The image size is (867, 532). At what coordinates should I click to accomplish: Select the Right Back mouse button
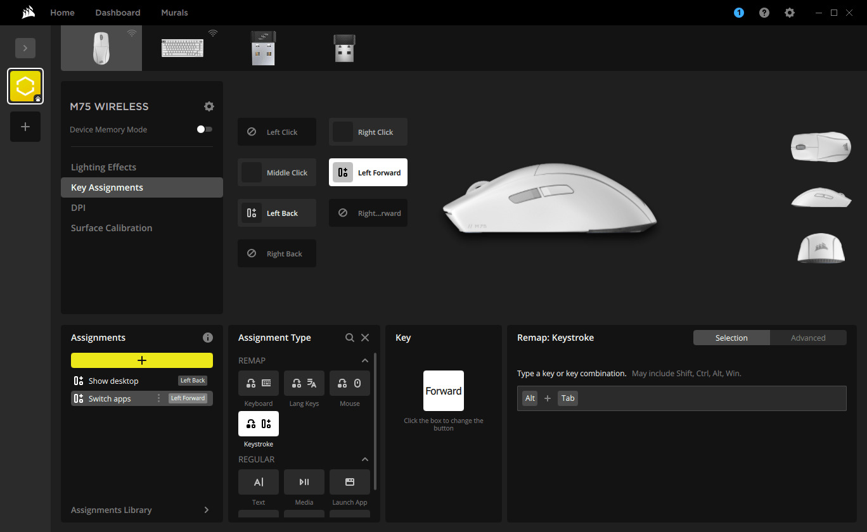pos(277,253)
